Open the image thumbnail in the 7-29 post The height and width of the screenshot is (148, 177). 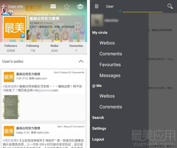click(11, 107)
